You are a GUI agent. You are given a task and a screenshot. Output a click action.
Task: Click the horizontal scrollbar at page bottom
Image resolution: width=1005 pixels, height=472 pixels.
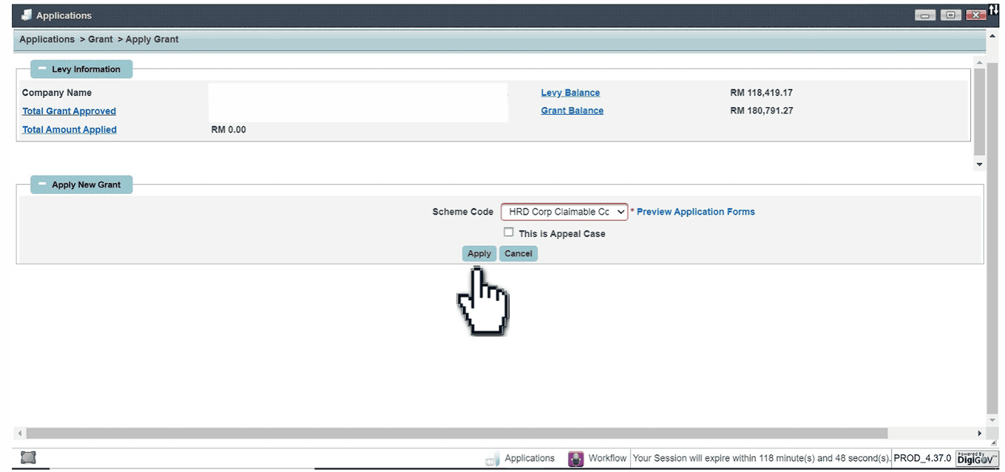456,434
